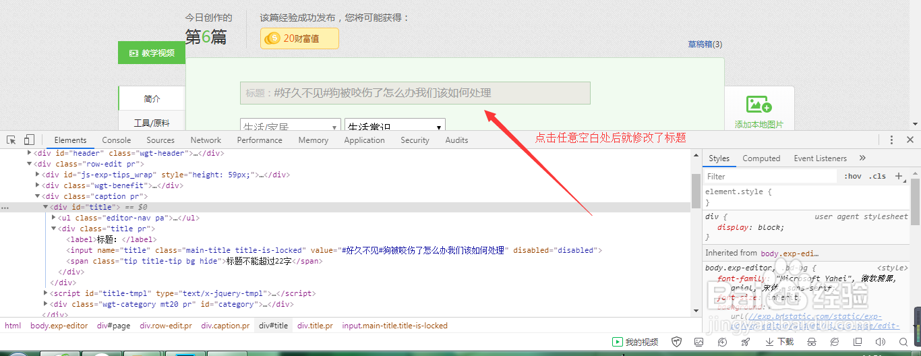Image resolution: width=921 pixels, height=356 pixels.
Task: Click the locked 标题 title input field
Action: click(415, 93)
